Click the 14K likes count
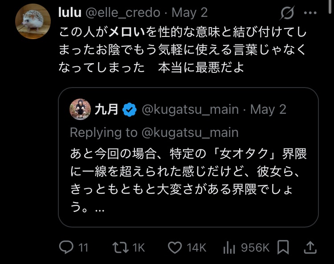This screenshot has width=334, height=264. click(196, 247)
